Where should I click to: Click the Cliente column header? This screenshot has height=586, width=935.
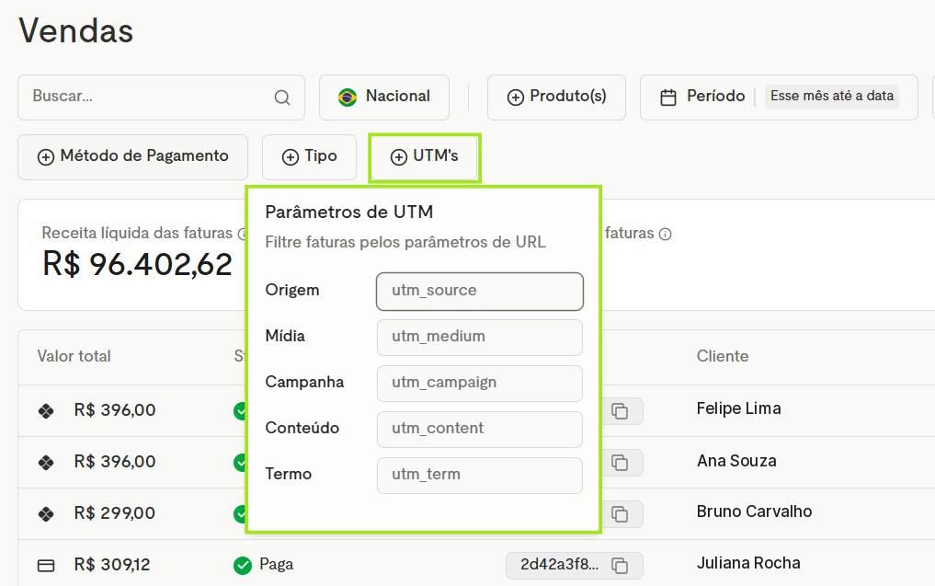pos(722,356)
